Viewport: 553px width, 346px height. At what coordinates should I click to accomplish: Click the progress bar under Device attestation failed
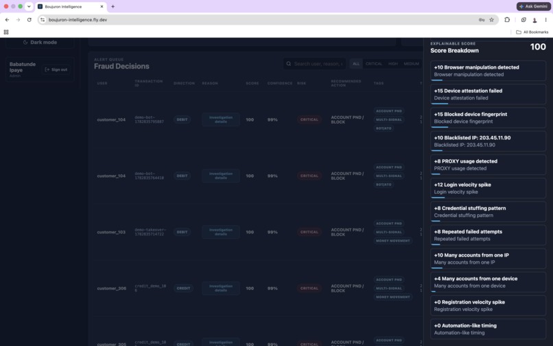pyautogui.click(x=439, y=104)
